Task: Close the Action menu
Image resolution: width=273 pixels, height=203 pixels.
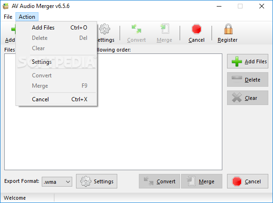Action: click(x=27, y=17)
